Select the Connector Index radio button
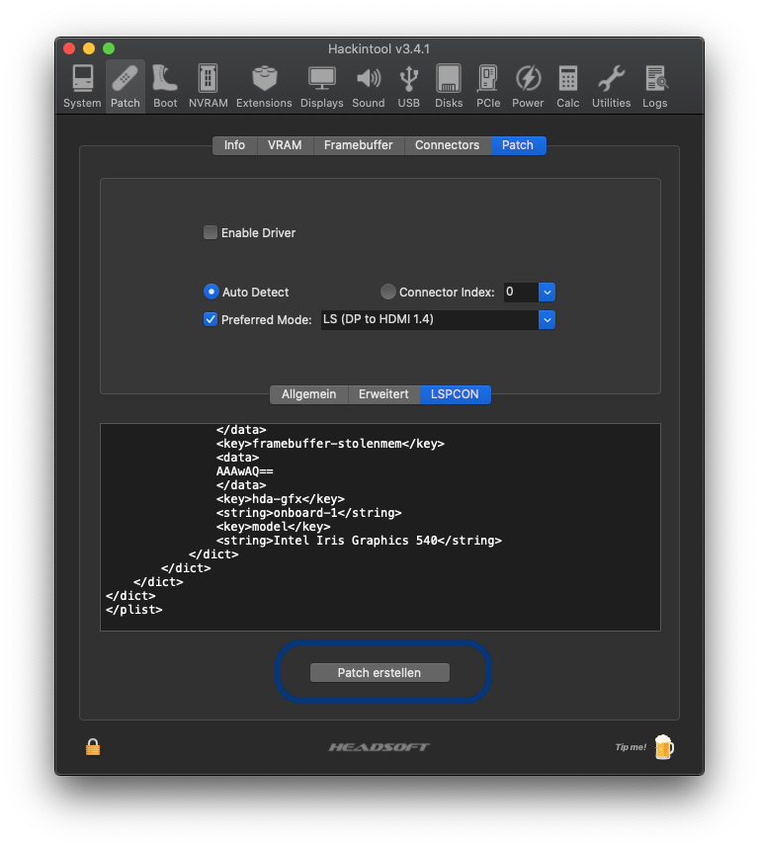Viewport: 759px width, 848px height. coord(387,292)
